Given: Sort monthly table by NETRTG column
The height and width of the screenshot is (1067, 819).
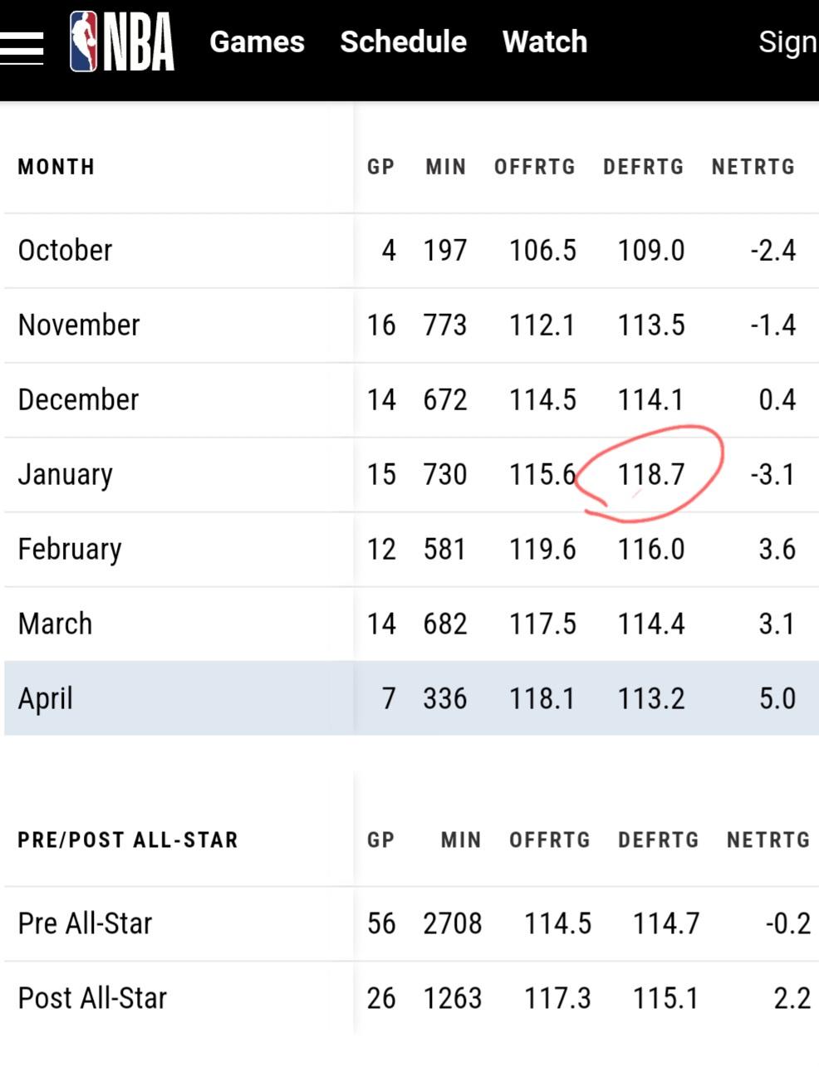Looking at the screenshot, I should 753,167.
